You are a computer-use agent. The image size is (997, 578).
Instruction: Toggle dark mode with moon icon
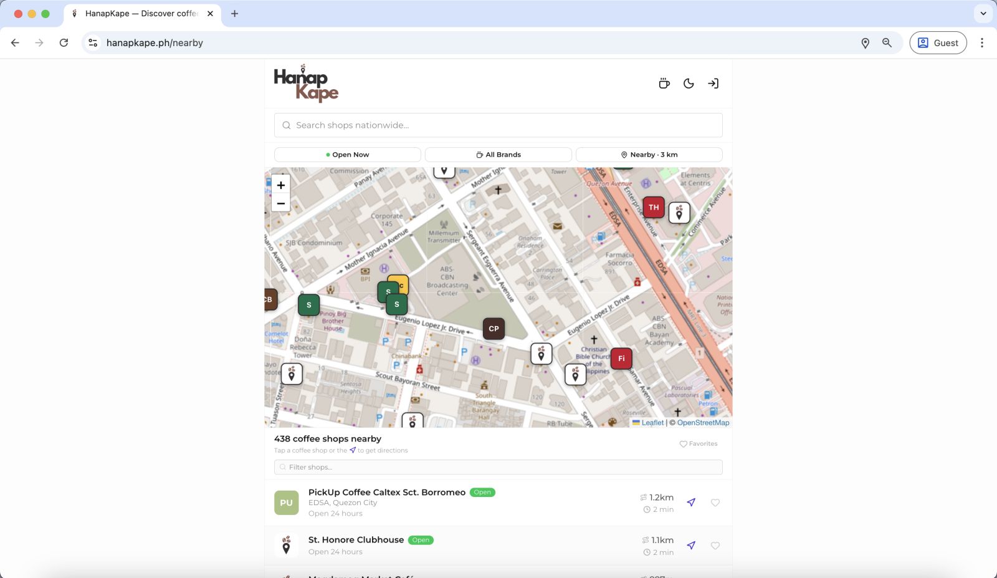pos(689,84)
